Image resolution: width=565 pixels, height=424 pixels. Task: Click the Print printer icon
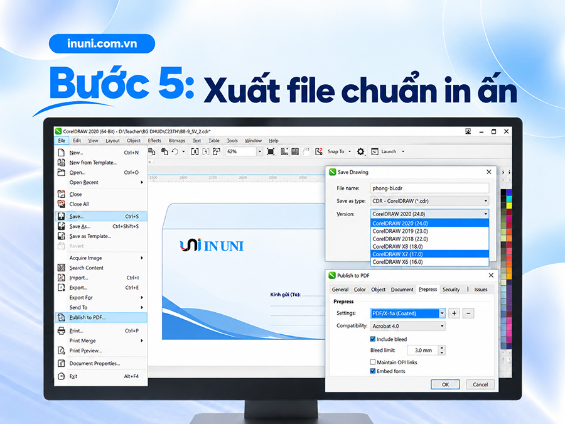[62, 330]
